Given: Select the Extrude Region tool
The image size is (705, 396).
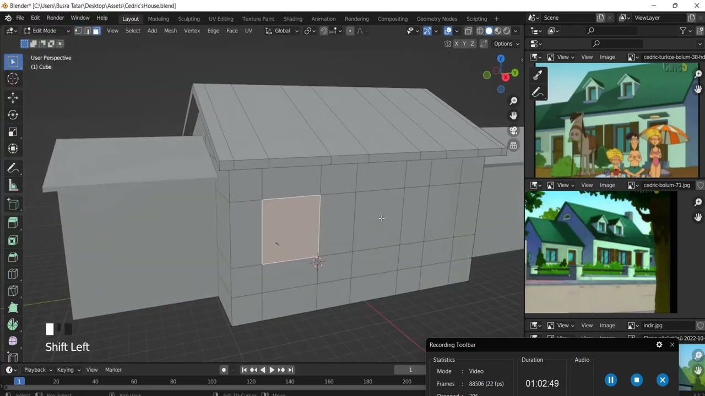Looking at the screenshot, I should pos(13,223).
